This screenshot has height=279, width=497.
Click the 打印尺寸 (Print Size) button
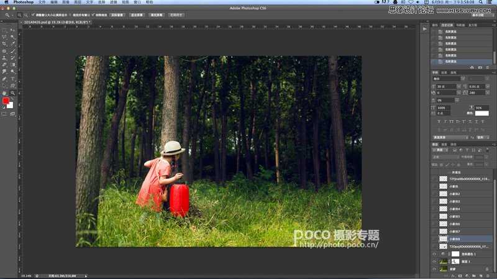point(176,15)
